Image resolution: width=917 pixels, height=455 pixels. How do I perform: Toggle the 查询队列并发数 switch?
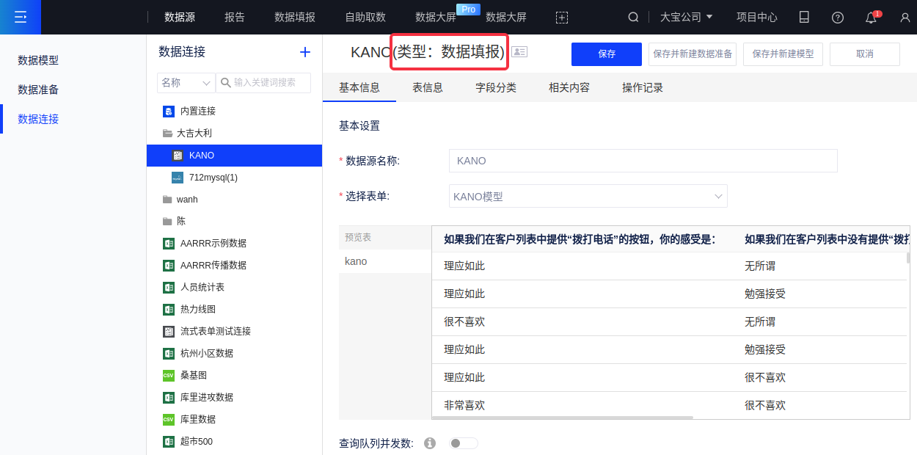click(463, 443)
